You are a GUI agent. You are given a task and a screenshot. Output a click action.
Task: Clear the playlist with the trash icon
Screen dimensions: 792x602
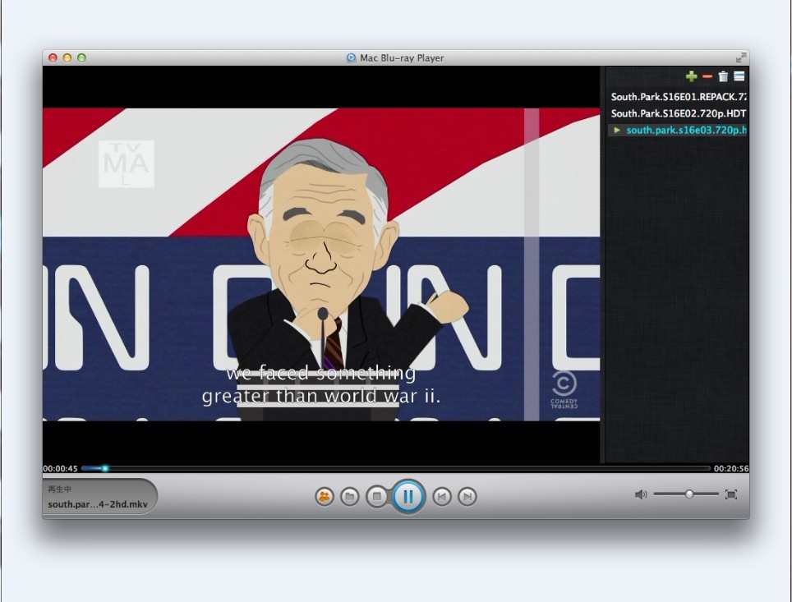point(723,76)
